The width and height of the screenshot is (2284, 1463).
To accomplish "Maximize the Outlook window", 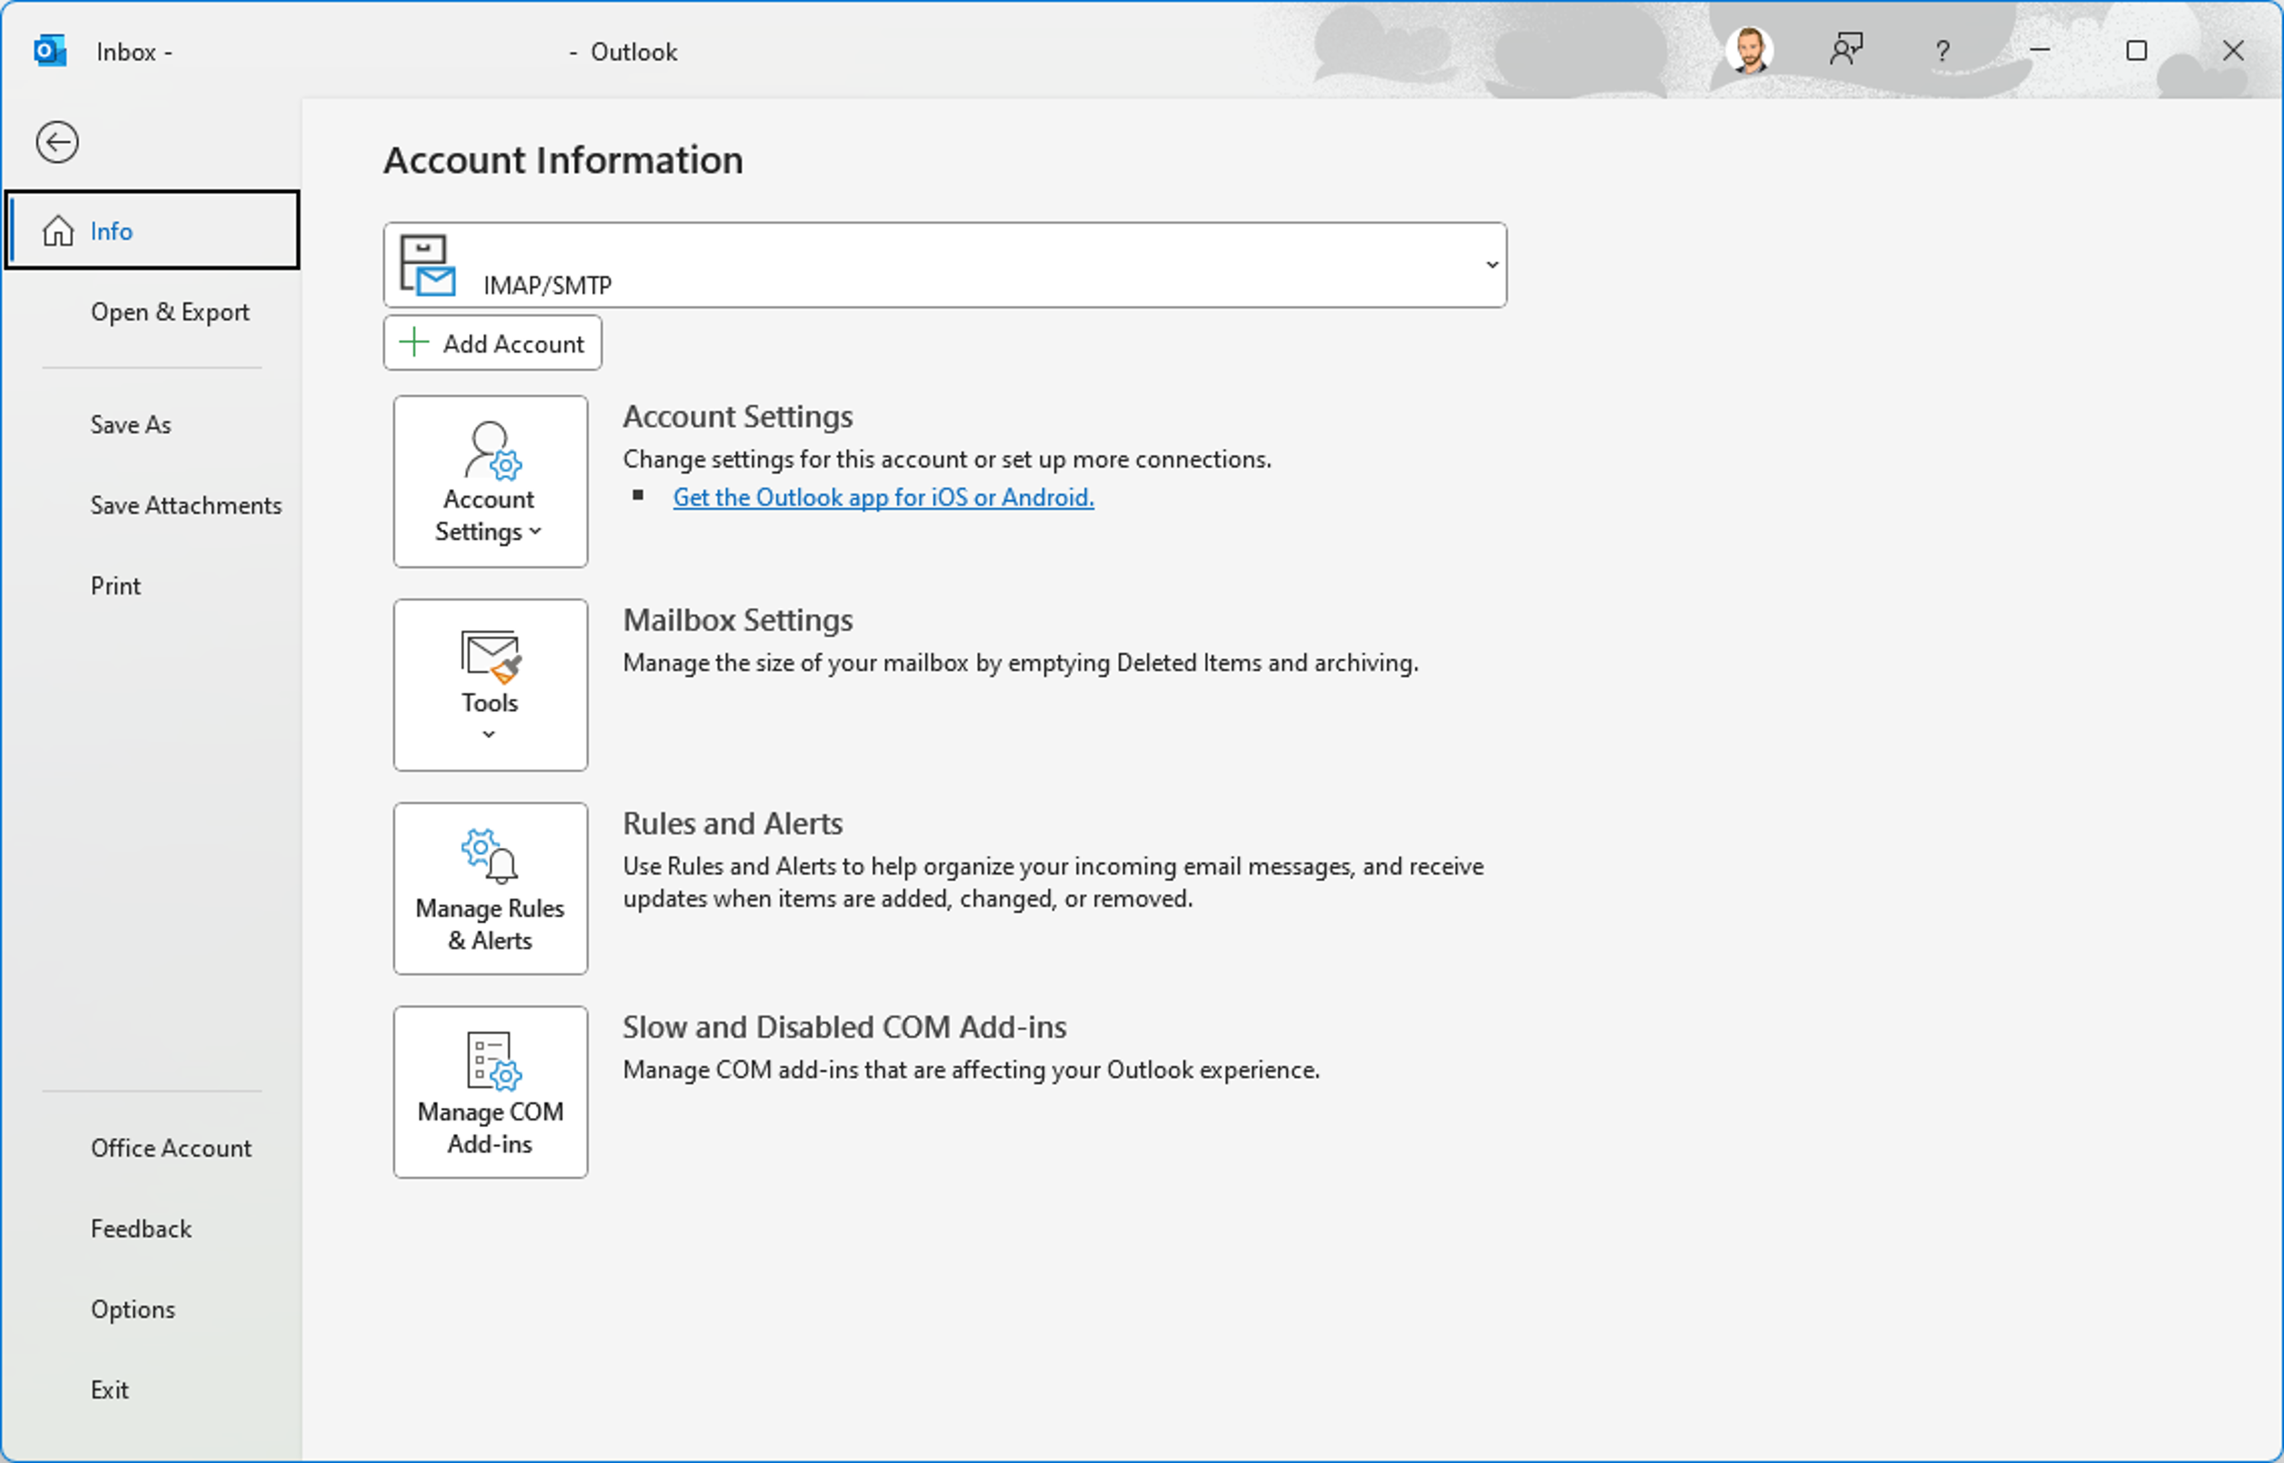I will 2137,50.
